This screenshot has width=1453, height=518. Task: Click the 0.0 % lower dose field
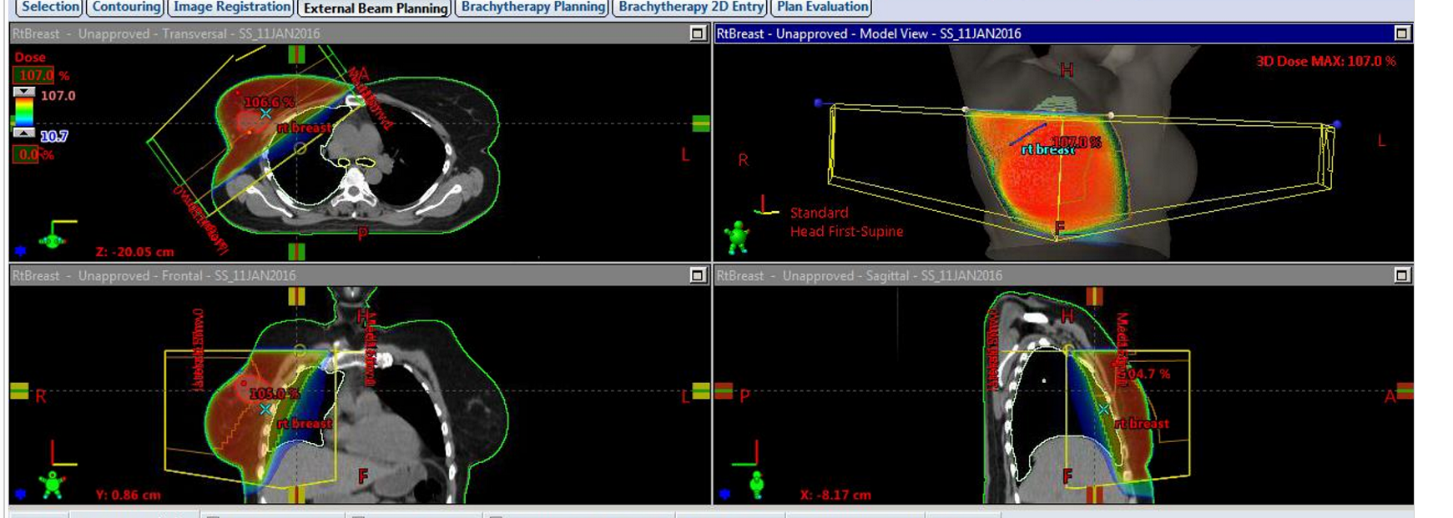27,154
